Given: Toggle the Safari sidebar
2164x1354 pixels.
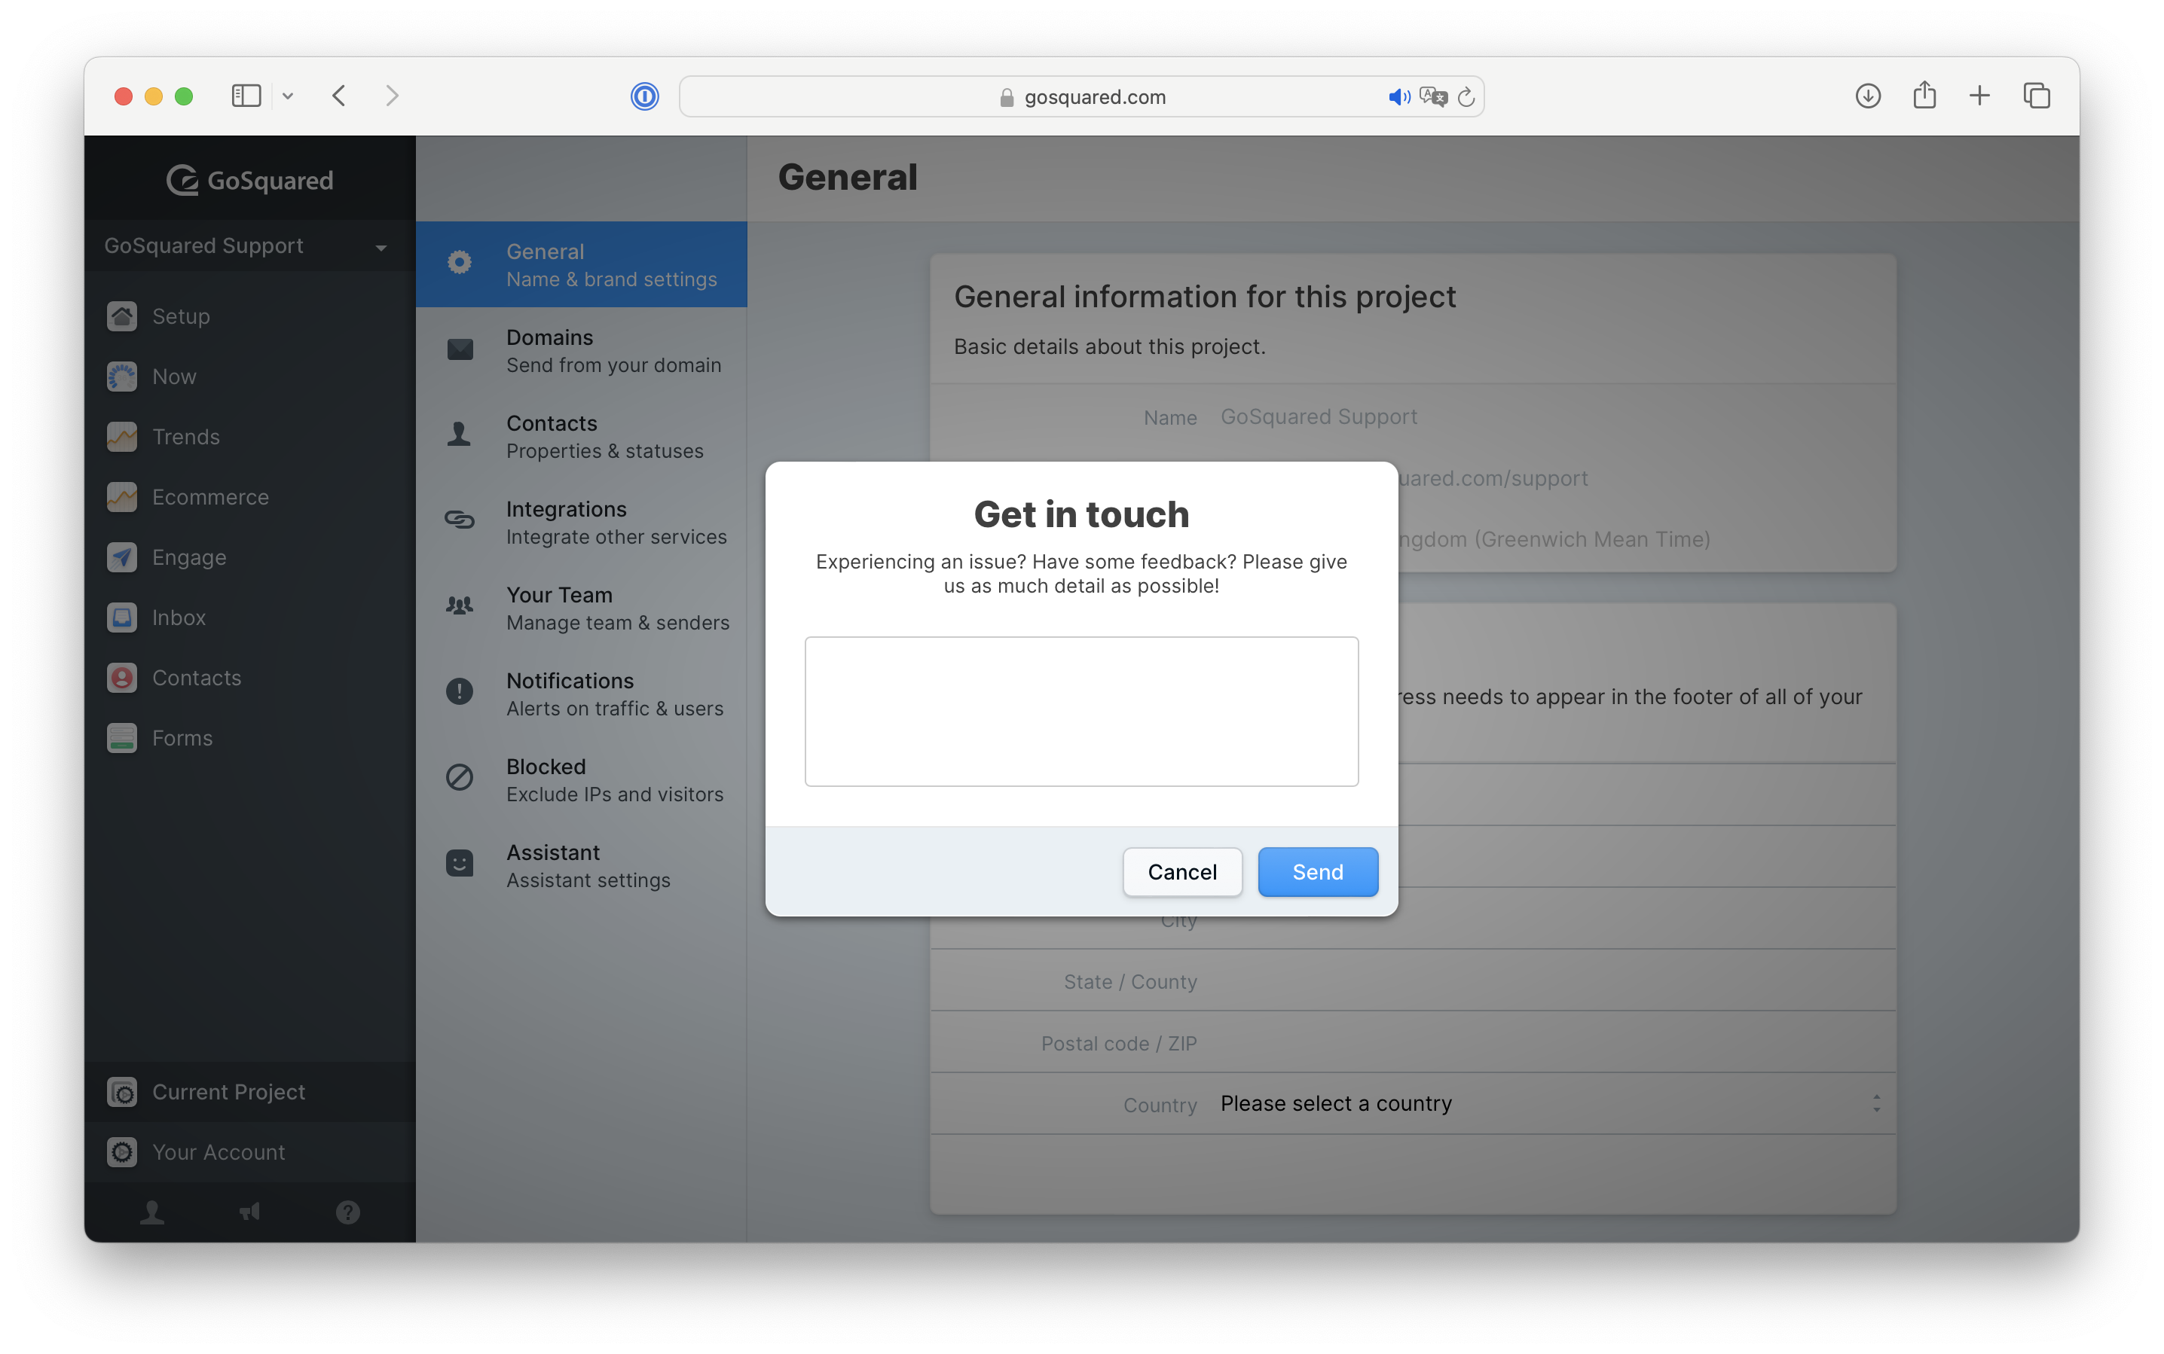Looking at the screenshot, I should tap(246, 96).
